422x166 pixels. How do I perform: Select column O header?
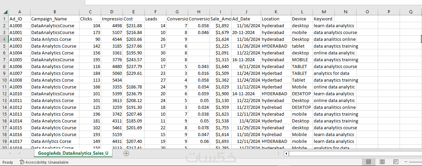pyautogui.click(x=367, y=12)
